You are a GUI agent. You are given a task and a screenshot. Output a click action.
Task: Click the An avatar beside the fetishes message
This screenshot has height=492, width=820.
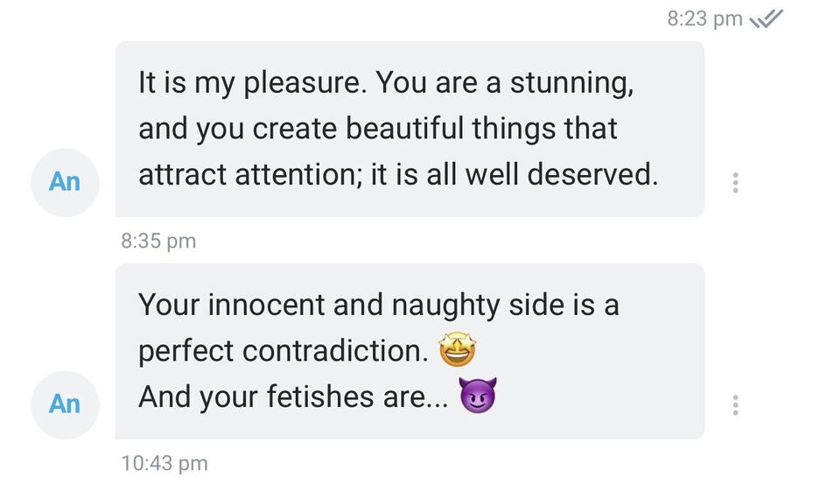[x=65, y=404]
